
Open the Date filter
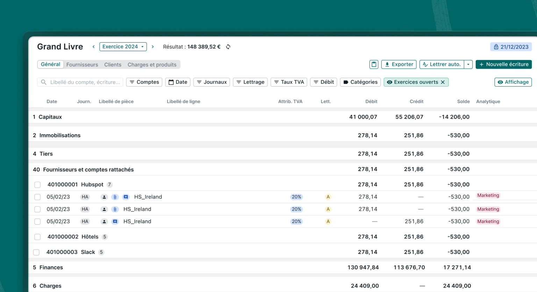coord(178,82)
